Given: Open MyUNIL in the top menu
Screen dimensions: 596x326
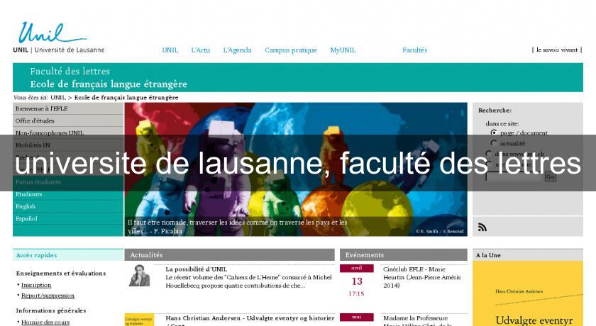Looking at the screenshot, I should [343, 50].
